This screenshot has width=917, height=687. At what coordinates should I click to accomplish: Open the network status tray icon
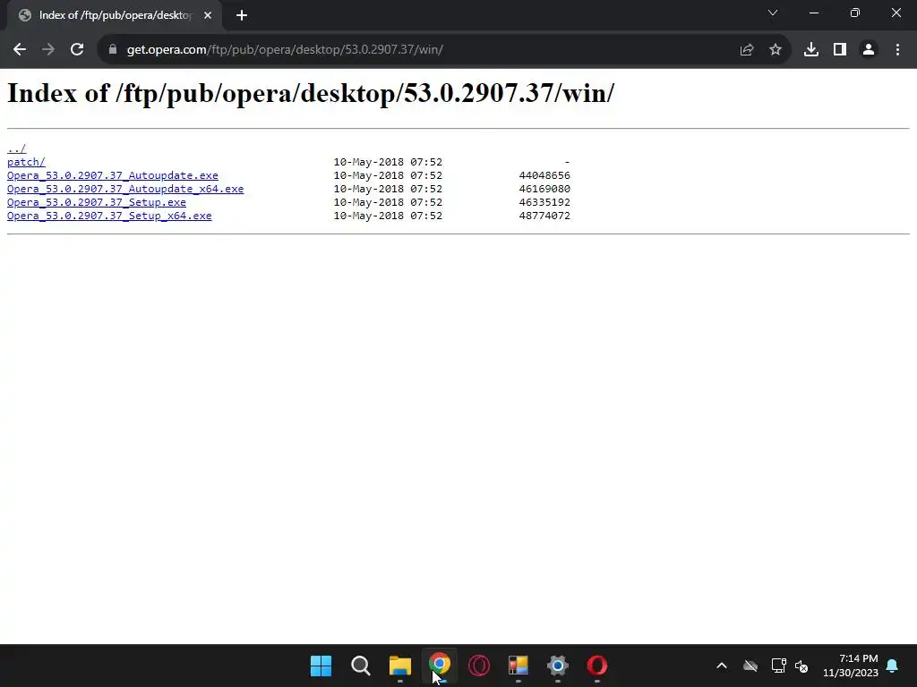[778, 666]
